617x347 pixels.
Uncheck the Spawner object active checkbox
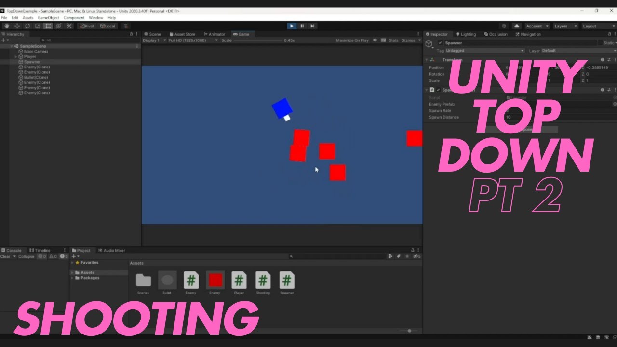click(441, 43)
